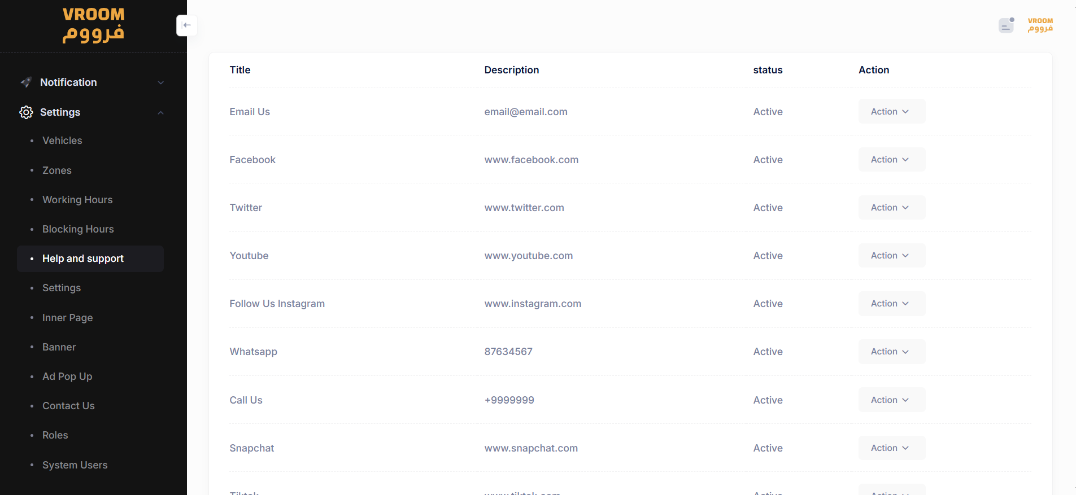Click the +9999999 phone number
The width and height of the screenshot is (1076, 495).
[509, 400]
